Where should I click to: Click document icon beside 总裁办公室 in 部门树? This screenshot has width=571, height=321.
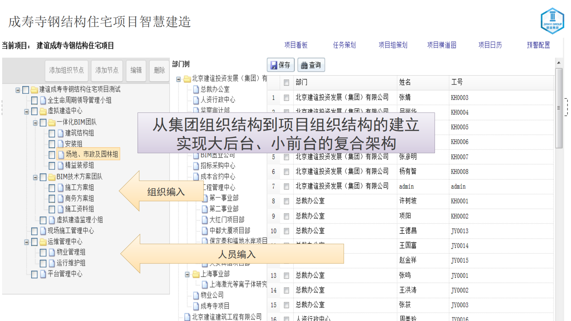click(x=196, y=89)
